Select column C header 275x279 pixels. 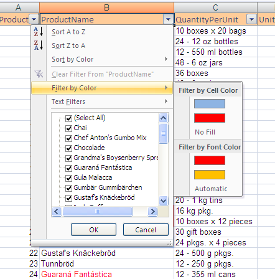click(216, 7)
